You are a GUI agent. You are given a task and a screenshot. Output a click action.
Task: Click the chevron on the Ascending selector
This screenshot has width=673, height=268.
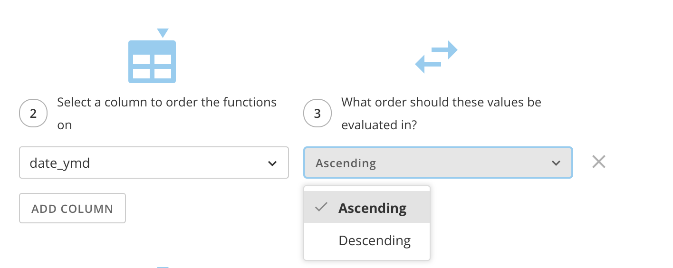[x=556, y=163]
